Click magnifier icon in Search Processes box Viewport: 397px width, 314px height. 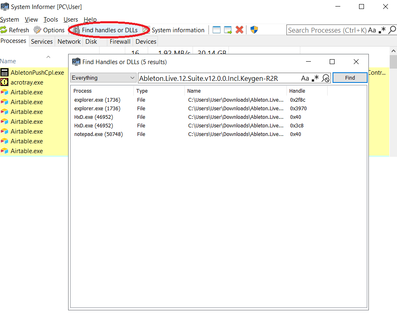(392, 30)
